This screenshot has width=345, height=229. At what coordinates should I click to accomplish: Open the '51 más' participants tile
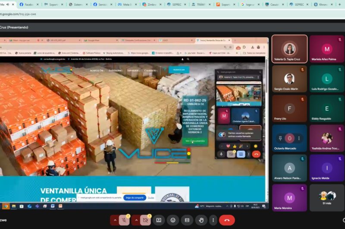pyautogui.click(x=326, y=197)
